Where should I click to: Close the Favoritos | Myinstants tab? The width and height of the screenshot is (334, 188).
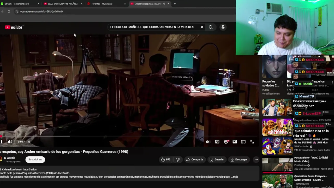click(x=125, y=4)
